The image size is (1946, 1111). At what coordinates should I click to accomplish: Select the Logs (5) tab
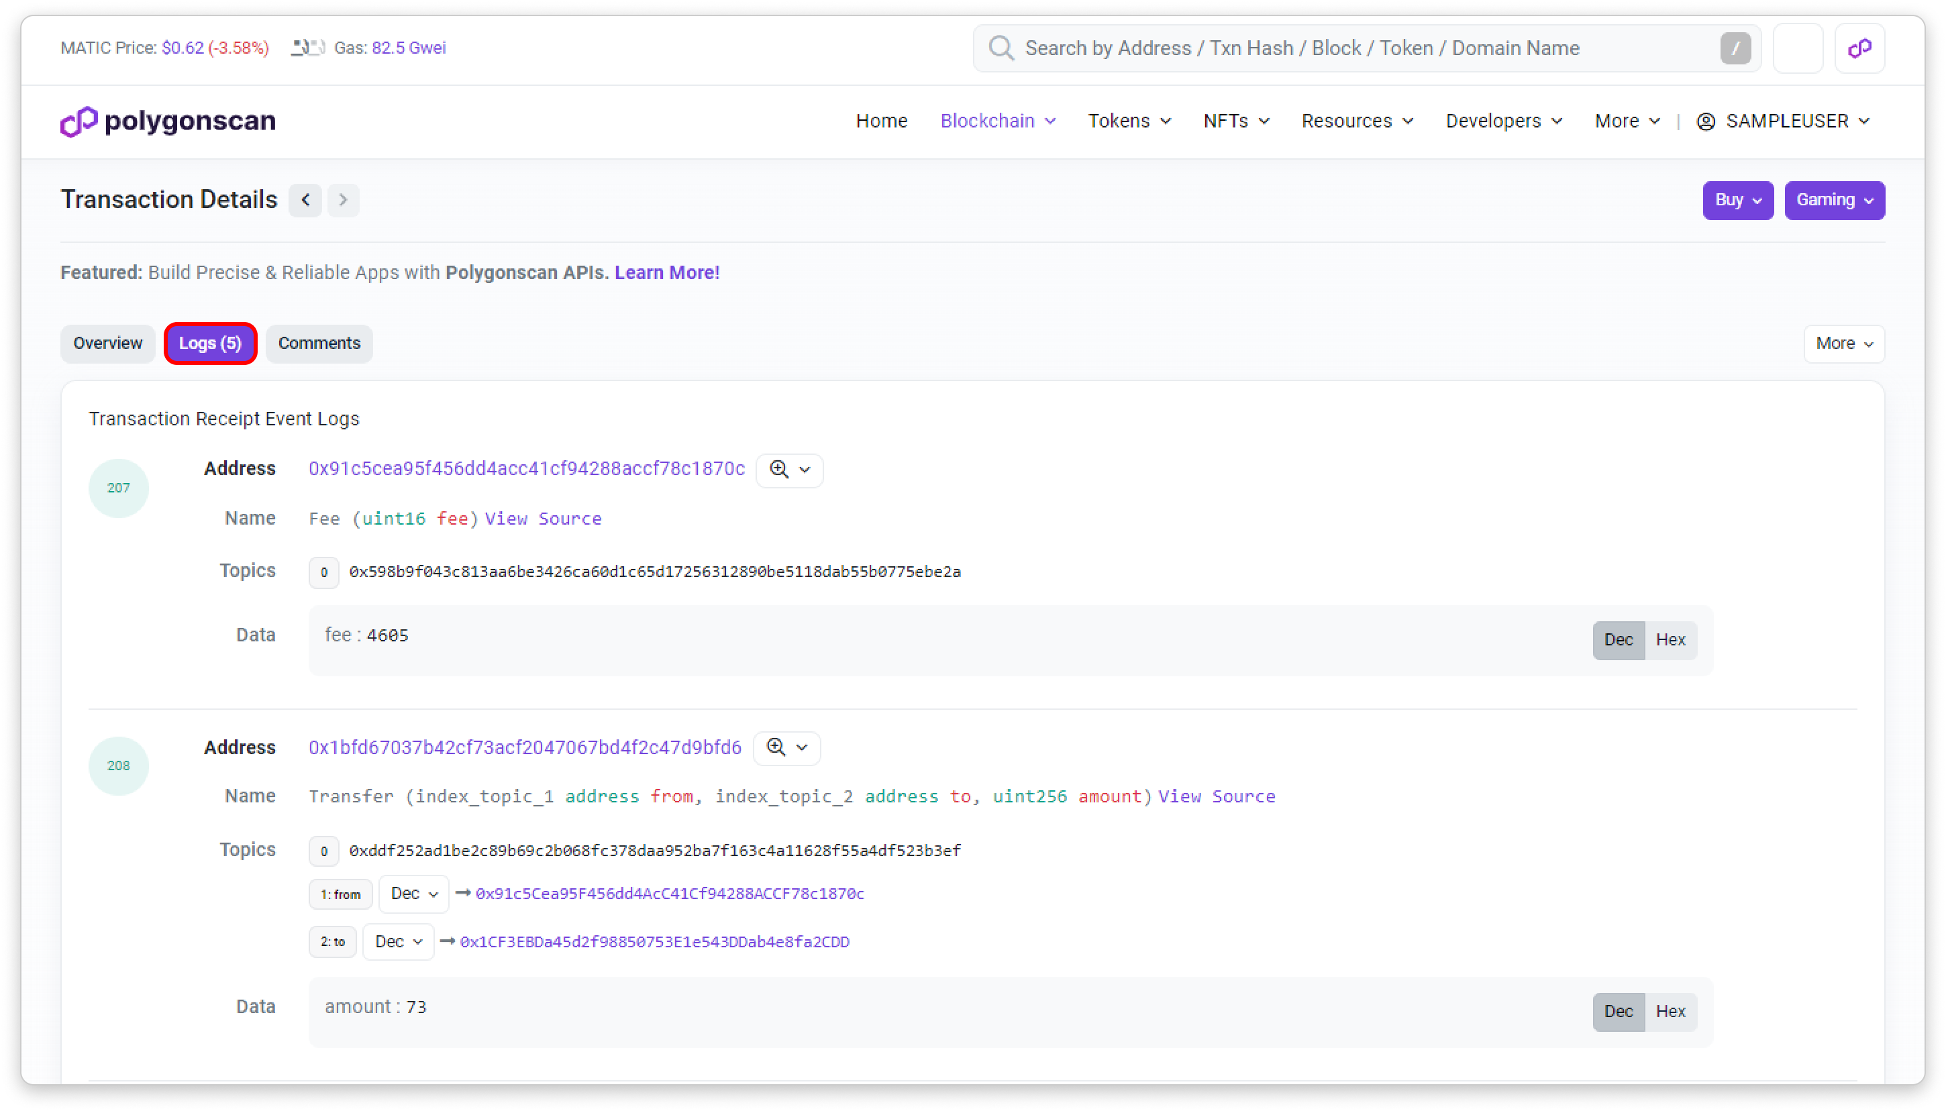coord(210,343)
